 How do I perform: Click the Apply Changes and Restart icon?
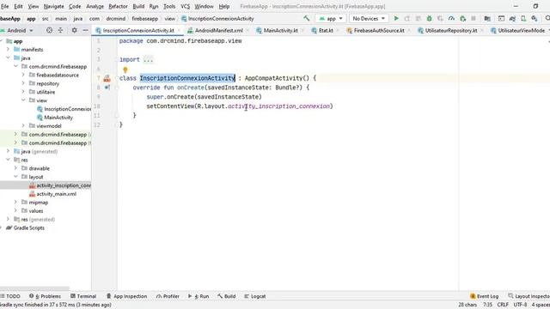[x=406, y=18]
